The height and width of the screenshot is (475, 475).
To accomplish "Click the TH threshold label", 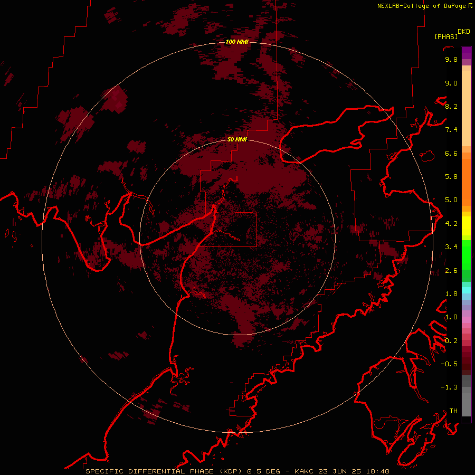I will click(x=453, y=411).
